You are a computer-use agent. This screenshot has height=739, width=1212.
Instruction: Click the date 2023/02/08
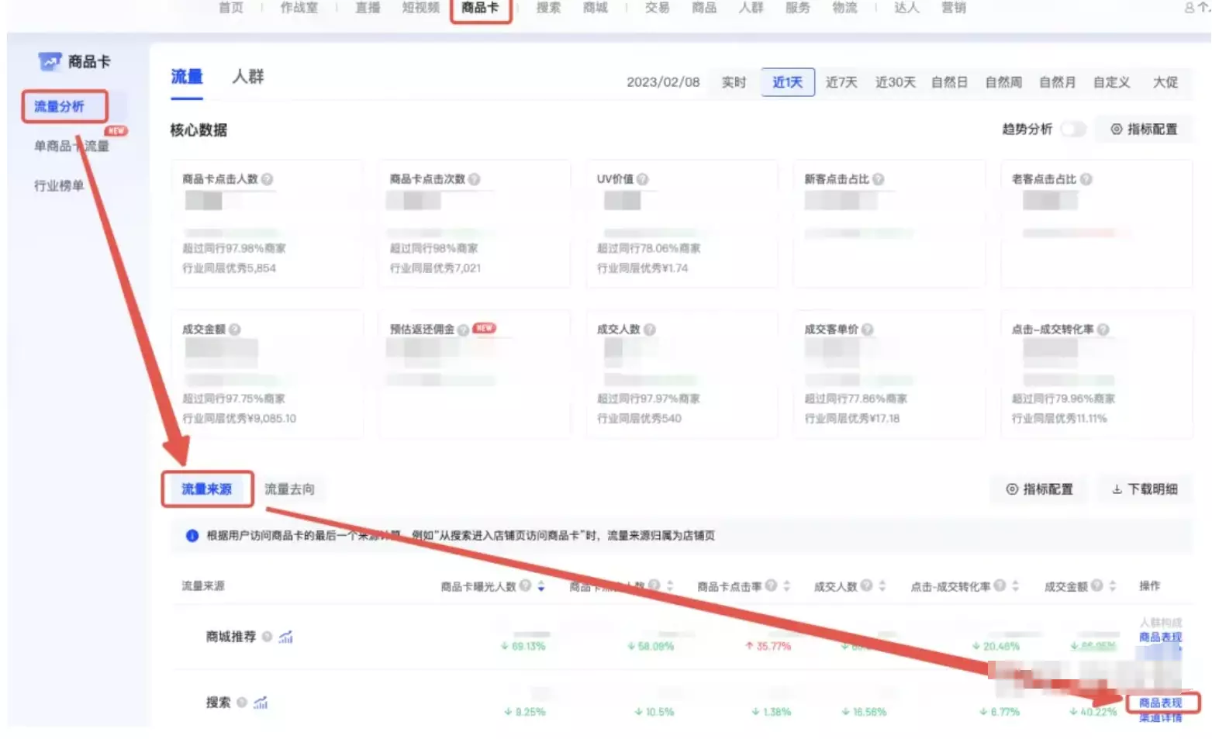(x=663, y=82)
